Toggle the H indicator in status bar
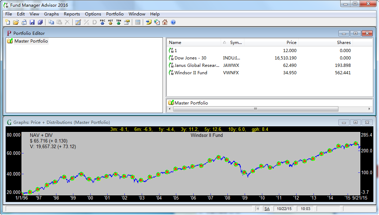The image size is (379, 215). point(258,209)
